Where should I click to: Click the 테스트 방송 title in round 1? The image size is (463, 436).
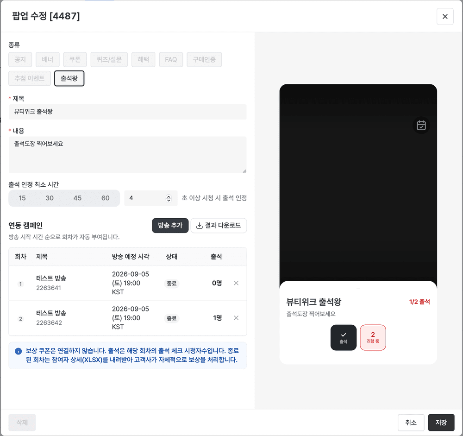51,278
